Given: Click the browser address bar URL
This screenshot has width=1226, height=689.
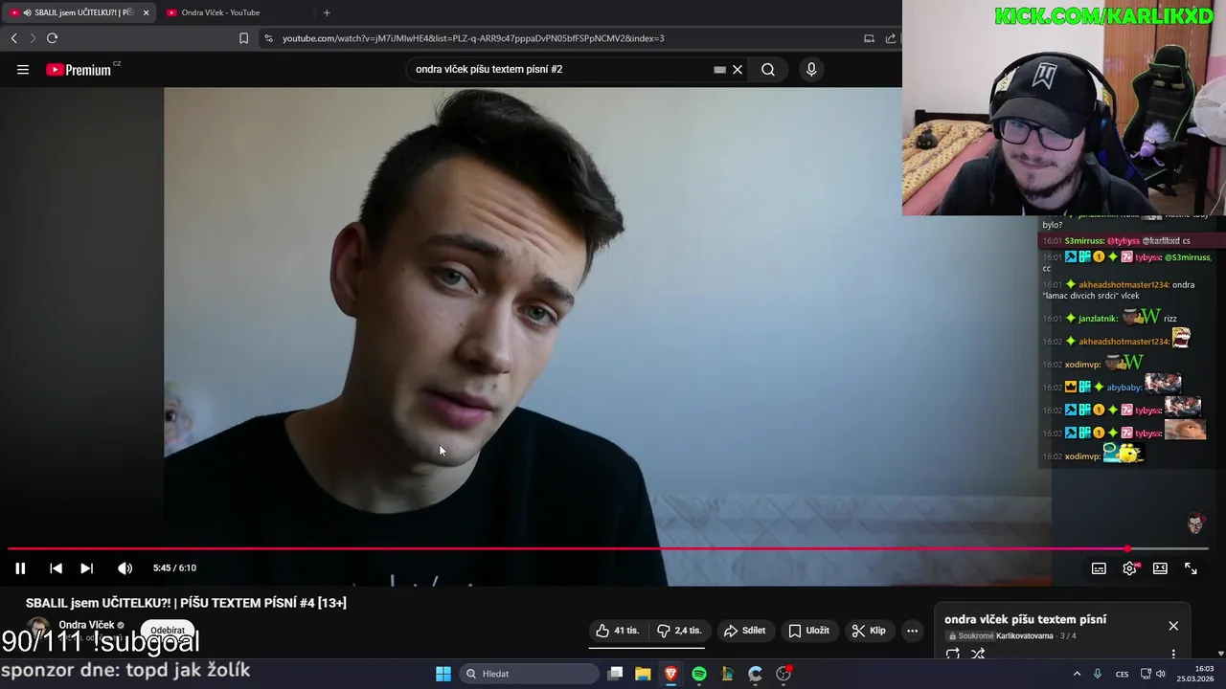Looking at the screenshot, I should [473, 38].
